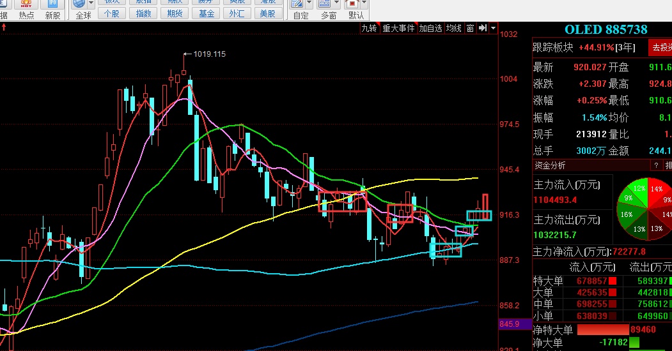Toggle 重大事件 major events display
This screenshot has width=672, height=351.
point(399,28)
